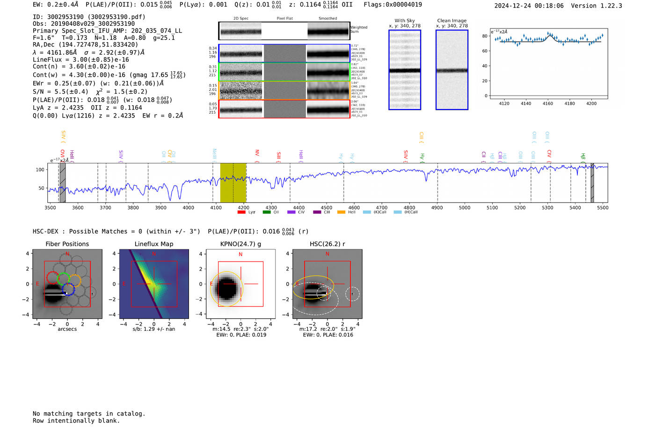655x446 pixels.
Task: Click the 2D spectrum in the green-bordered row
Action: click(x=241, y=72)
